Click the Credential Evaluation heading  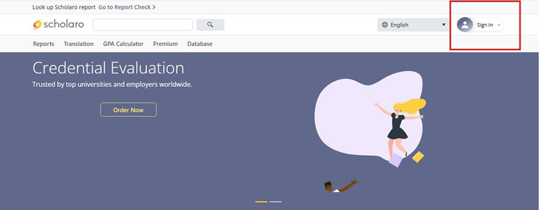tap(108, 68)
